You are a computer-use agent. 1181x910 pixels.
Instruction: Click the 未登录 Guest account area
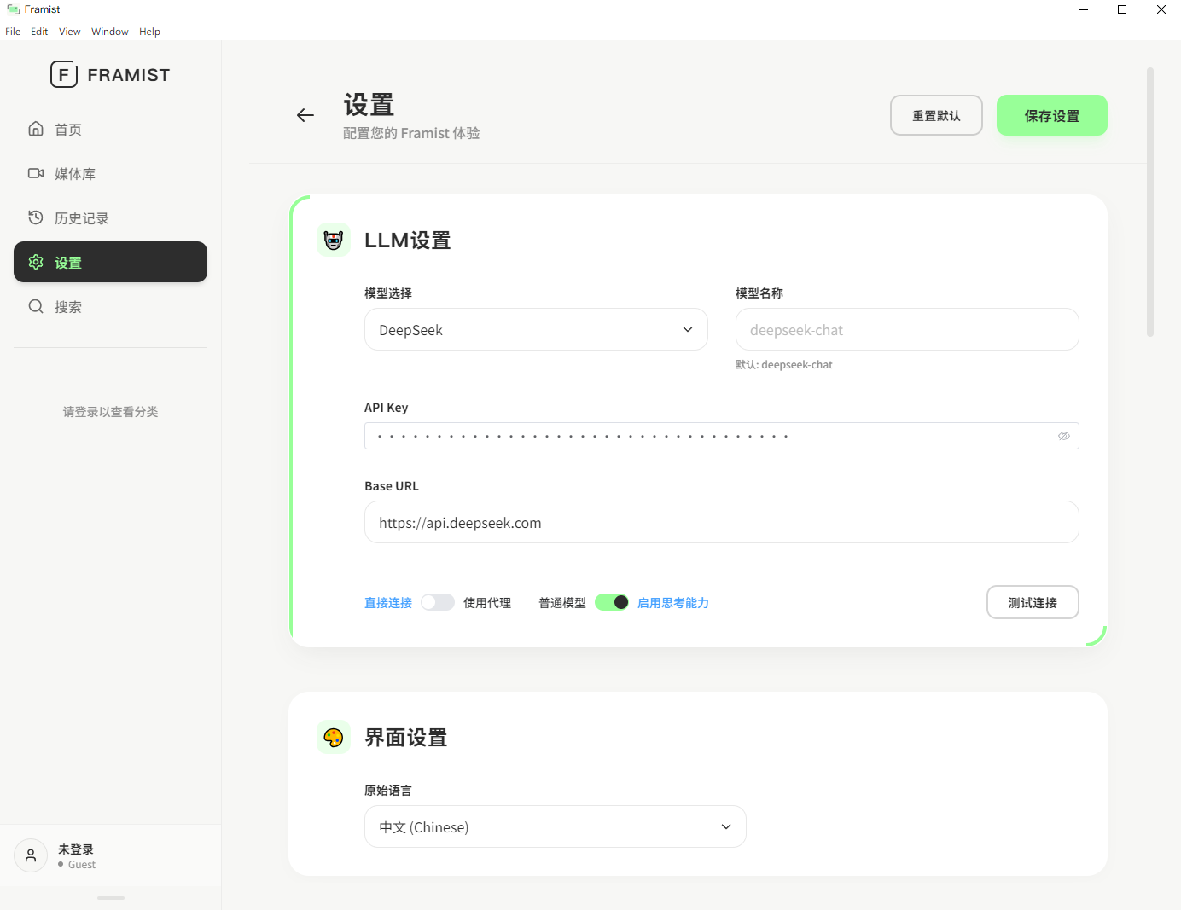click(x=110, y=855)
